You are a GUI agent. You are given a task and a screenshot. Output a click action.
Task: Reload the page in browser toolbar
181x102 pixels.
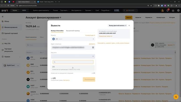point(8,6)
